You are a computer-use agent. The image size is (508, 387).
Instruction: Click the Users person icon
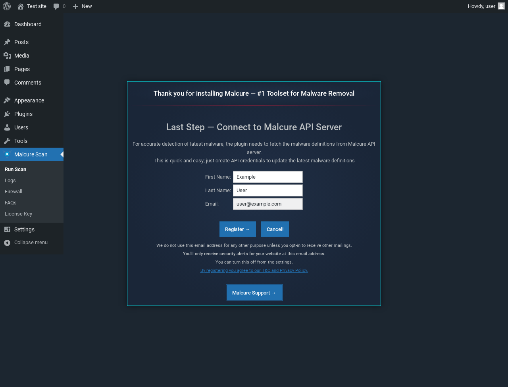pyautogui.click(x=7, y=127)
